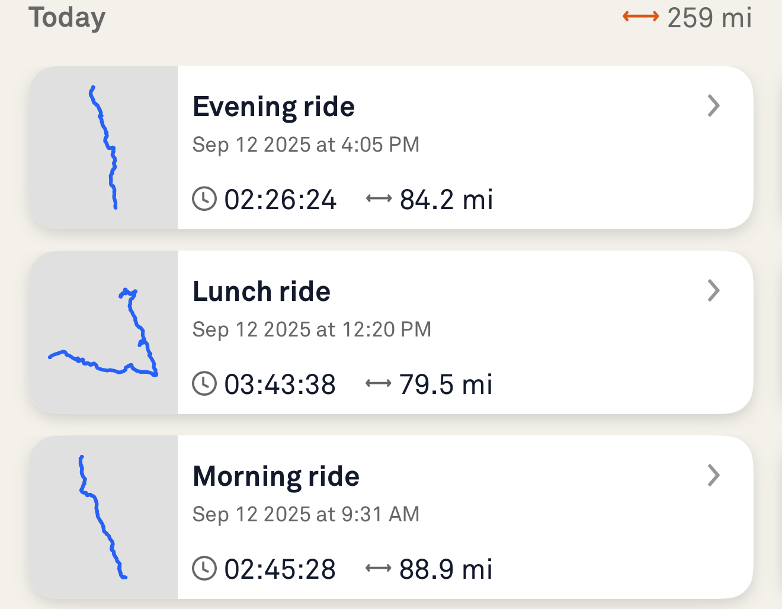Open the Morning ride route map thumbnail
Viewport: 782px width, 609px height.
tap(104, 517)
